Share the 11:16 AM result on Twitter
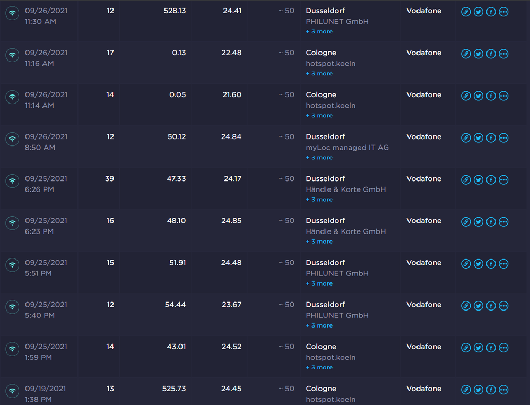The width and height of the screenshot is (530, 405). [479, 54]
